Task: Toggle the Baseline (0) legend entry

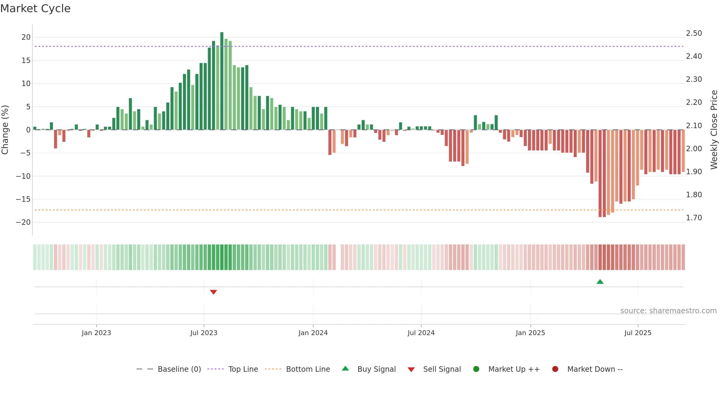Action: click(169, 369)
